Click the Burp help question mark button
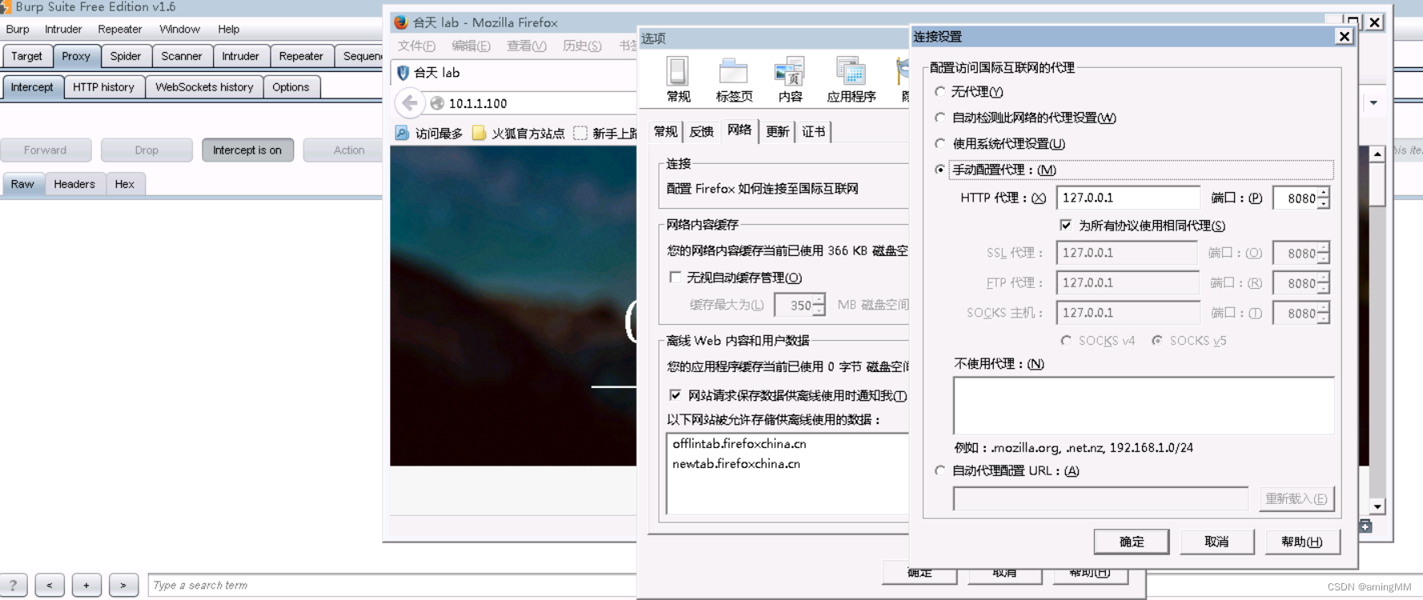The height and width of the screenshot is (600, 1423). point(14,585)
